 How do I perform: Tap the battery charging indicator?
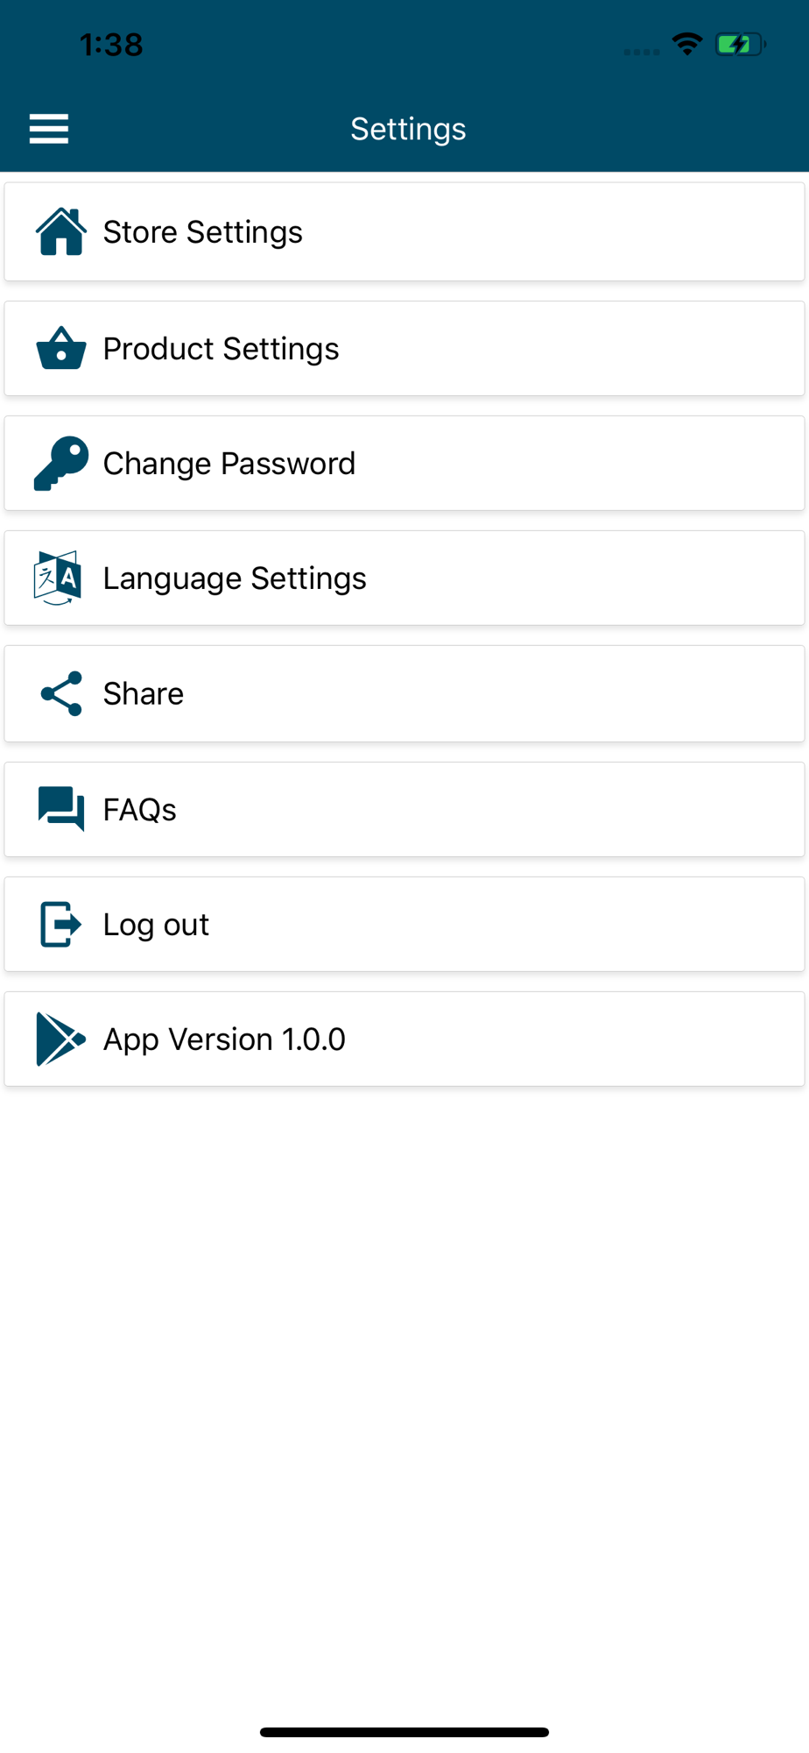click(x=740, y=44)
